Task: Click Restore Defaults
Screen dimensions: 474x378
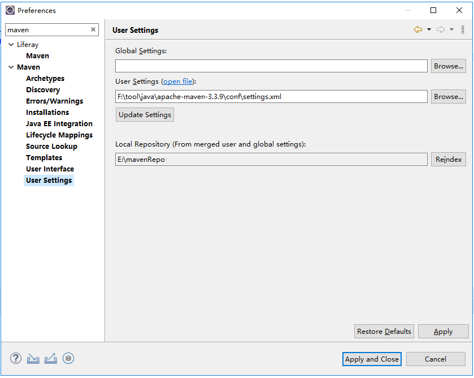Action: point(384,332)
